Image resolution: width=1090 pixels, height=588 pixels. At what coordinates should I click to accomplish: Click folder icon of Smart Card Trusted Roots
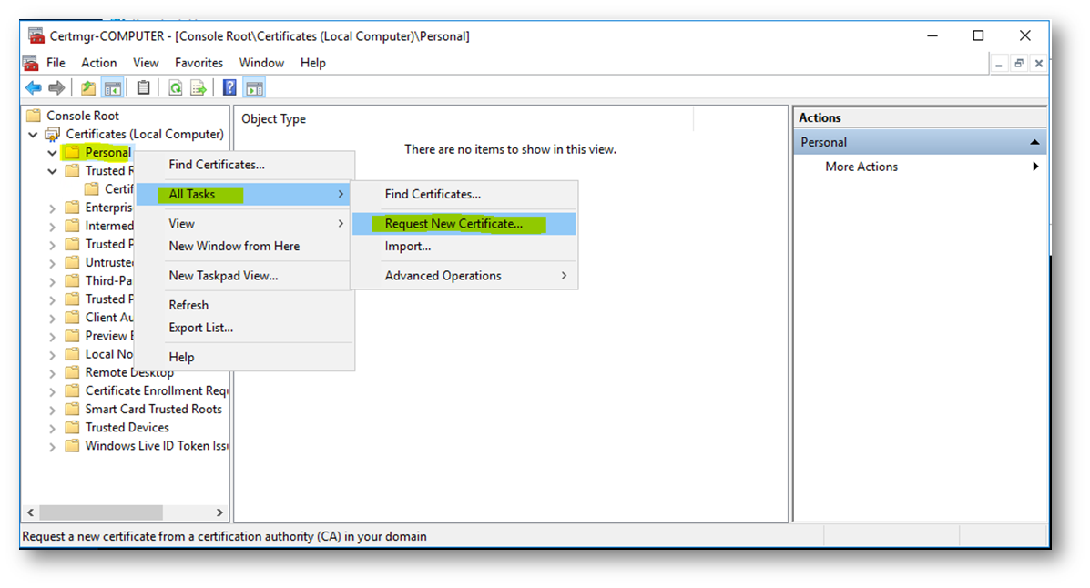pyautogui.click(x=72, y=410)
